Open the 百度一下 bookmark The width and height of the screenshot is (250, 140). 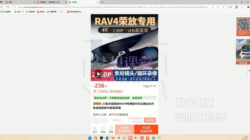[x=19, y=12]
